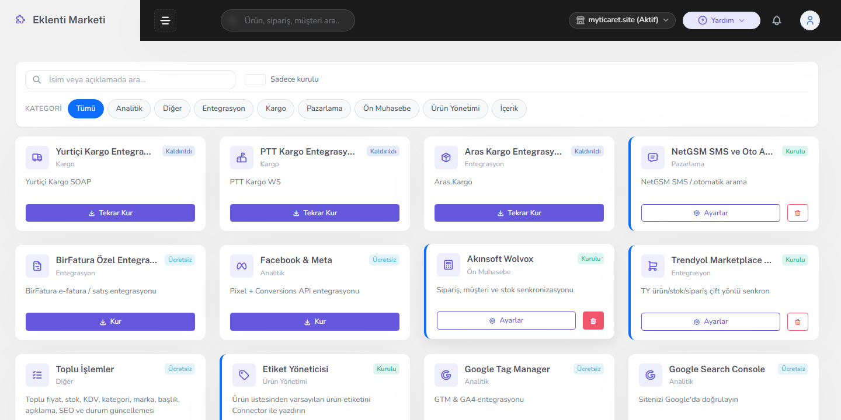Click the Kurulu badge on Etiket Yöneticisi
The image size is (841, 420).
pyautogui.click(x=387, y=369)
